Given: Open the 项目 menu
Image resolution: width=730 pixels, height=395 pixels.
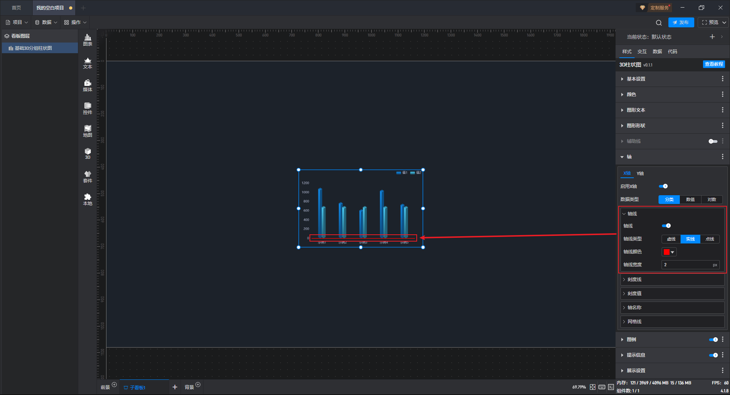Looking at the screenshot, I should (17, 22).
